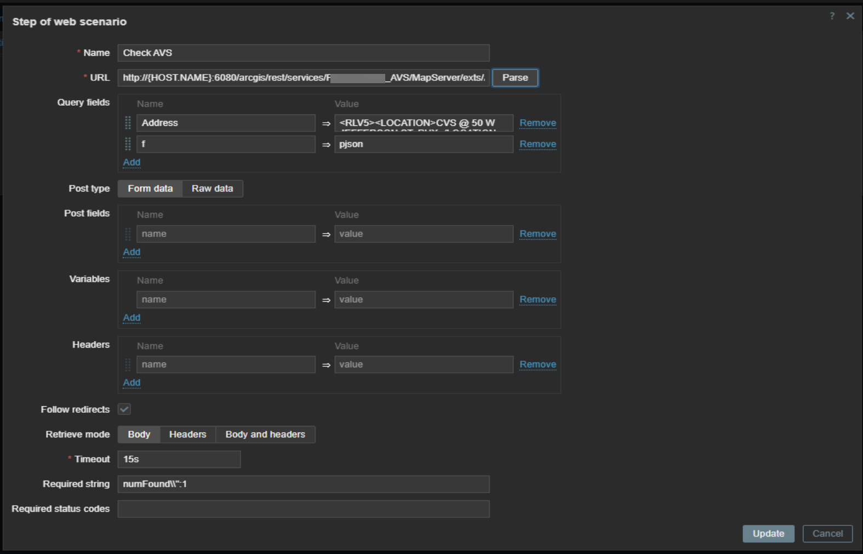This screenshot has height=554, width=863.
Task: Select Form data post type
Action: point(150,188)
